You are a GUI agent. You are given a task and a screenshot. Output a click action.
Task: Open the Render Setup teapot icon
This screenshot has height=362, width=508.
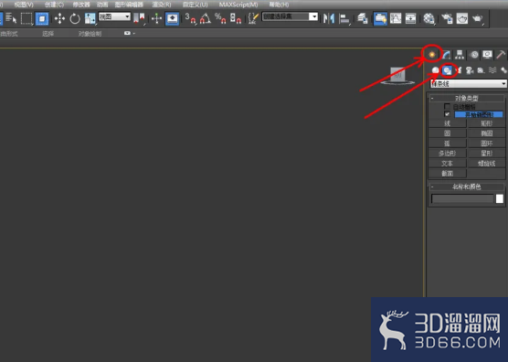pyautogui.click(x=447, y=18)
